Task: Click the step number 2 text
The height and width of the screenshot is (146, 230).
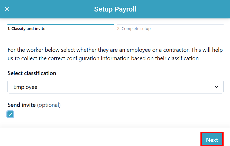Action: 119,29
